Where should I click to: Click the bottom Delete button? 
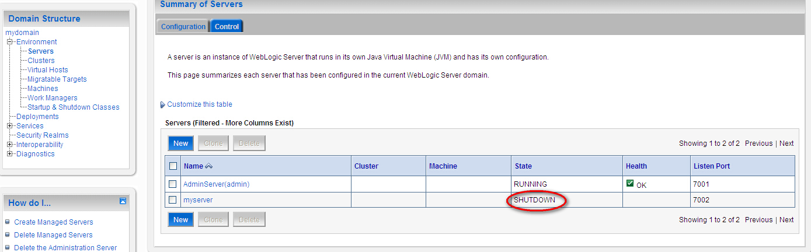249,220
